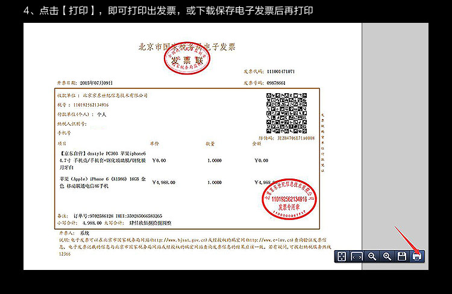Screen dimensions: 452x294
Task: Click the unit price ¥4,988.00
Action: click(x=163, y=182)
